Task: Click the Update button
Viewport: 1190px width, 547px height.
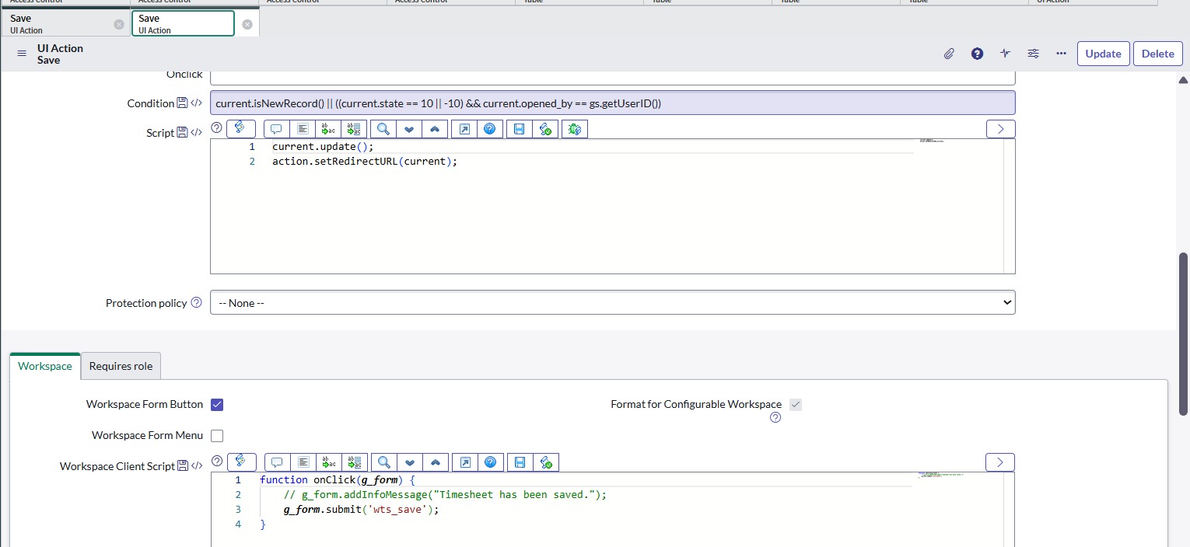Action: coord(1103,54)
